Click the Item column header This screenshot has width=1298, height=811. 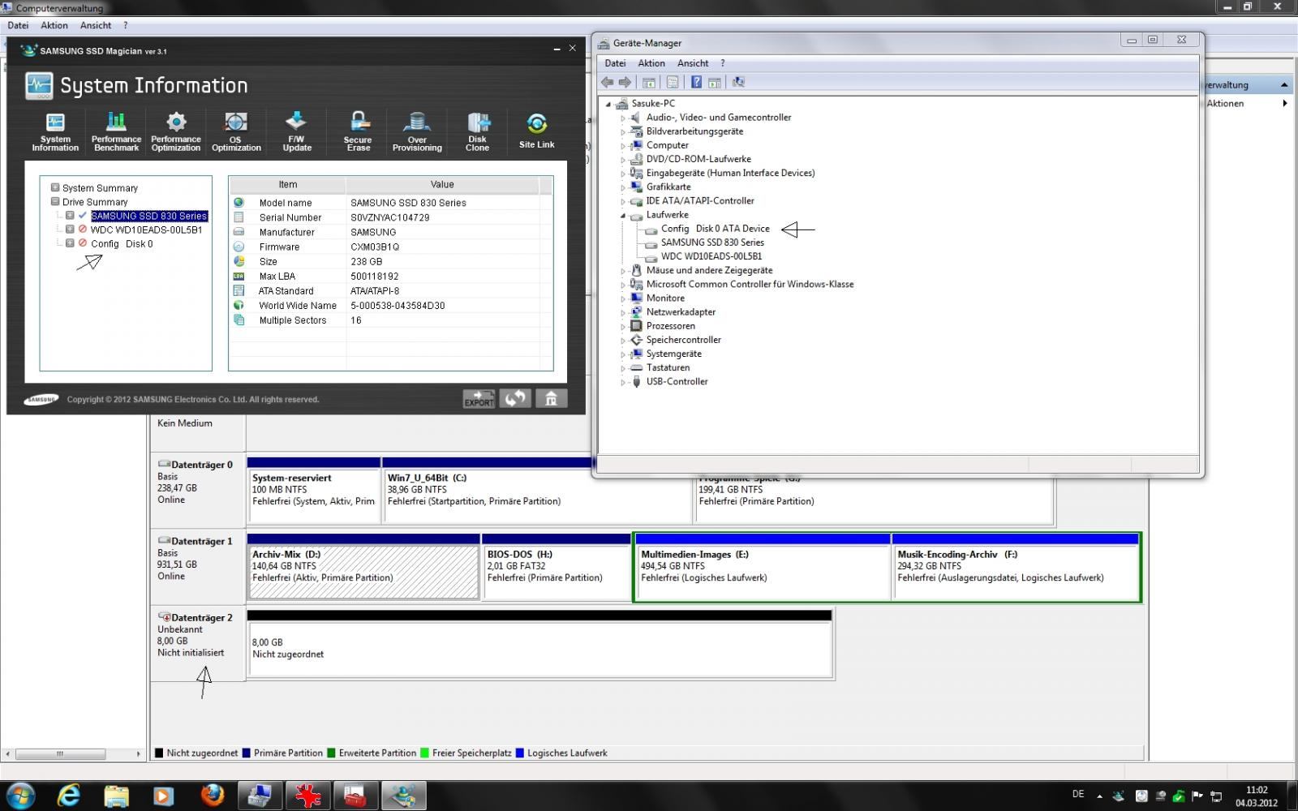click(x=288, y=185)
